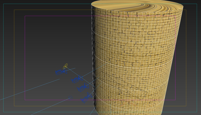Select the small blue cube target helper
Image resolution: width=201 pixels, height=115 pixels.
pyautogui.click(x=70, y=98)
